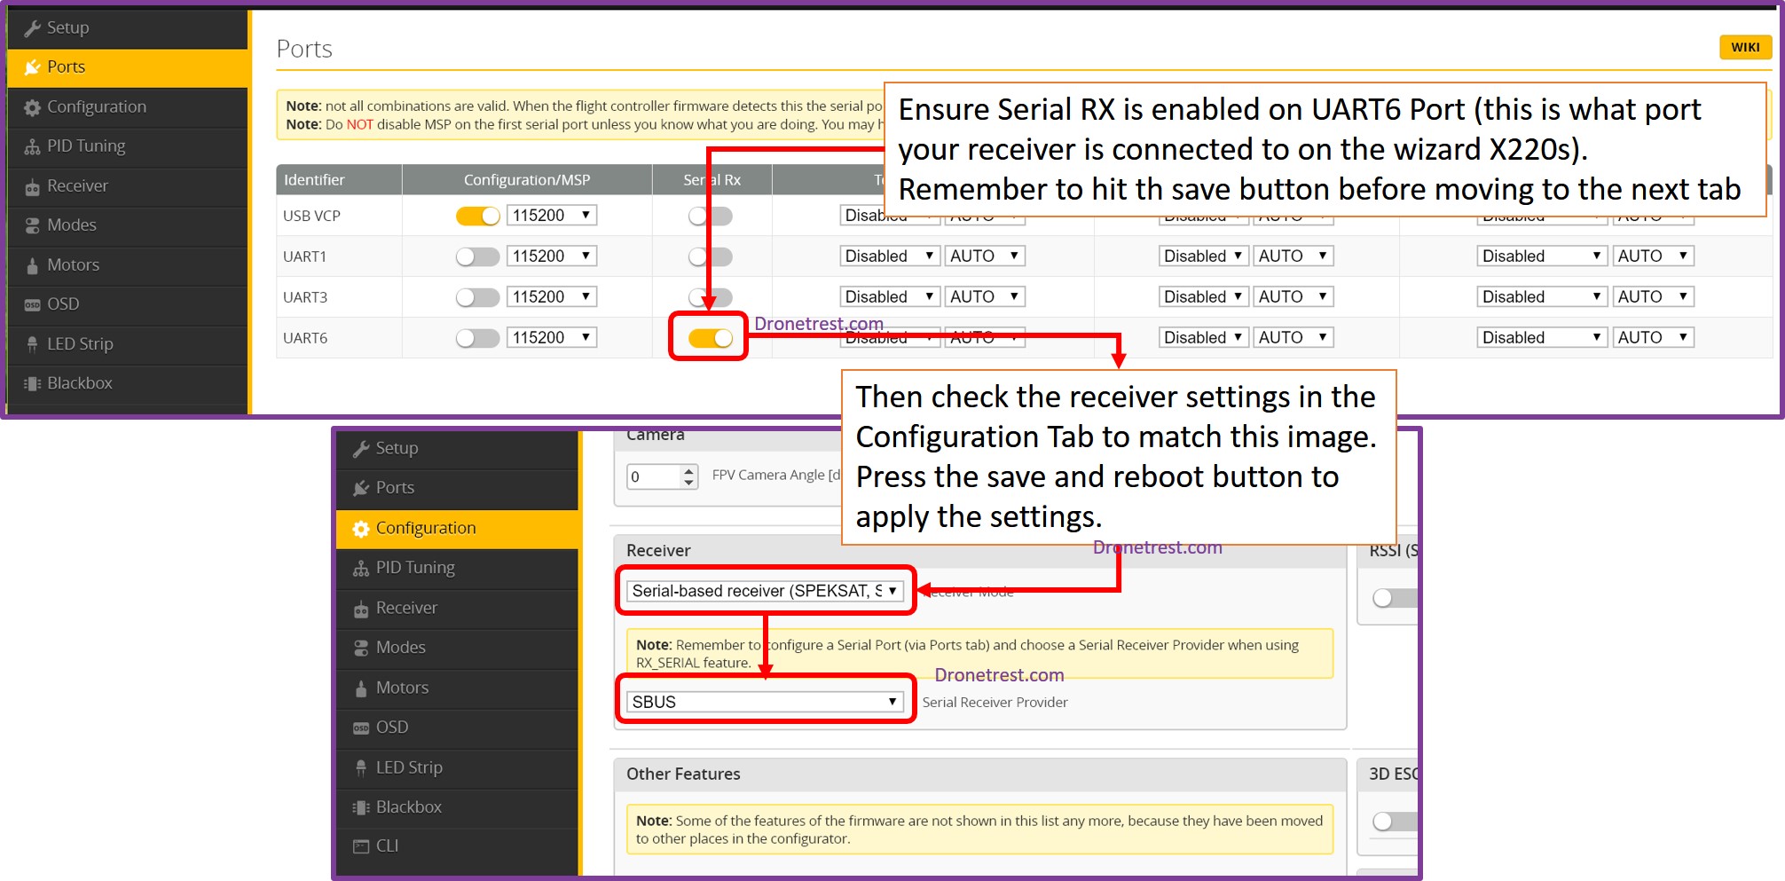Open the SBUS Serial Receiver Provider dropdown
The width and height of the screenshot is (1785, 881).
click(x=764, y=702)
